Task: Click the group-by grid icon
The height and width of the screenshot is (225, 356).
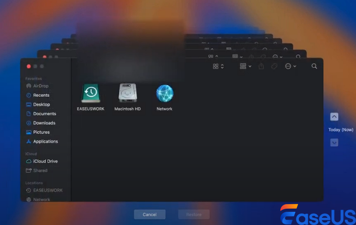Action: [243, 66]
